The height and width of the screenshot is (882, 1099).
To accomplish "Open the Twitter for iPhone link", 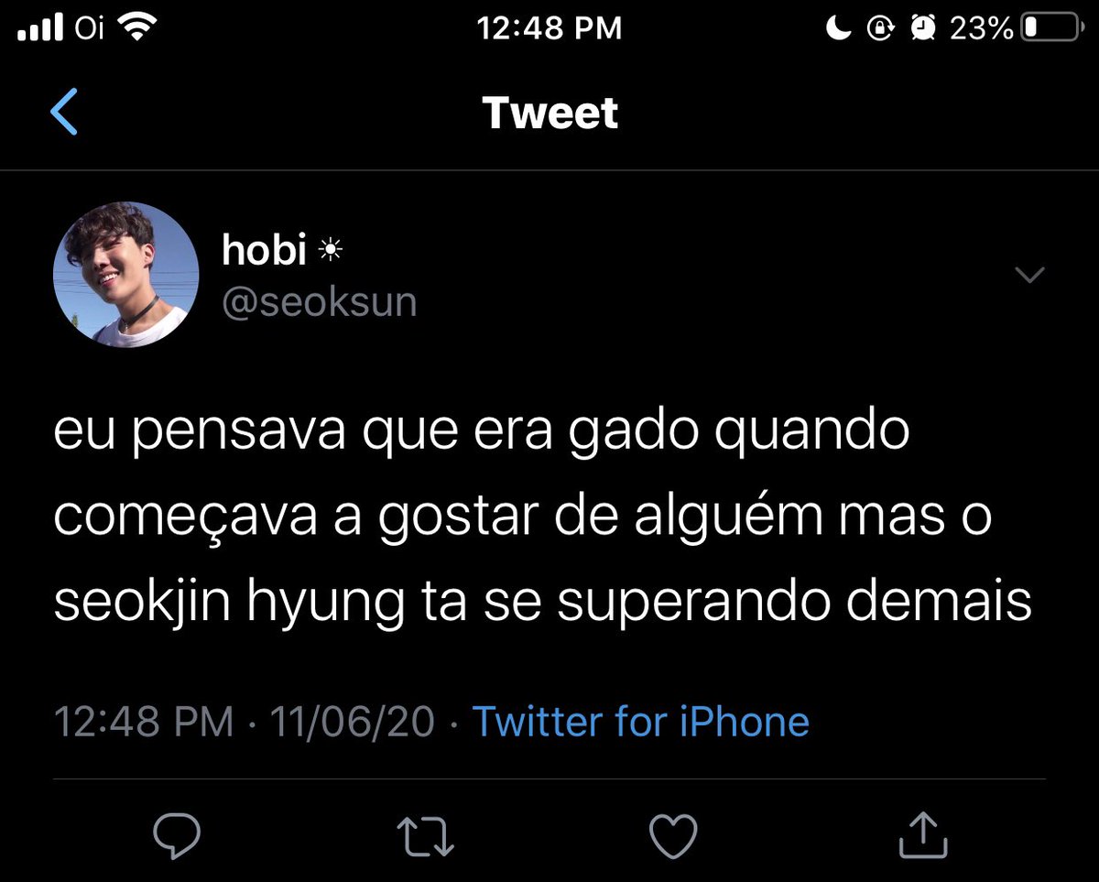I will point(641,722).
